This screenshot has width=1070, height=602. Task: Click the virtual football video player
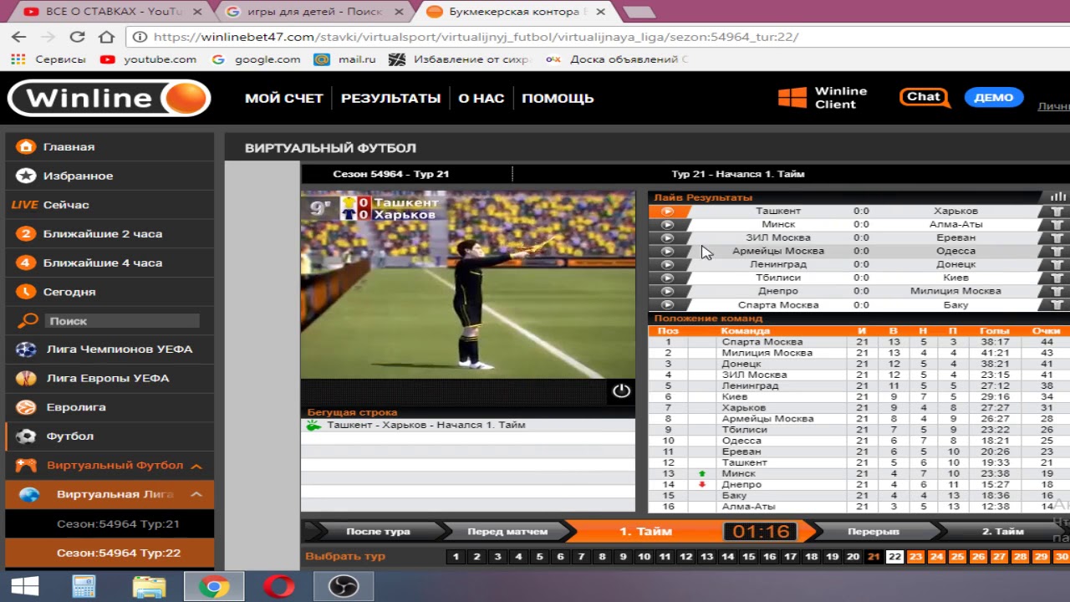[x=468, y=285]
